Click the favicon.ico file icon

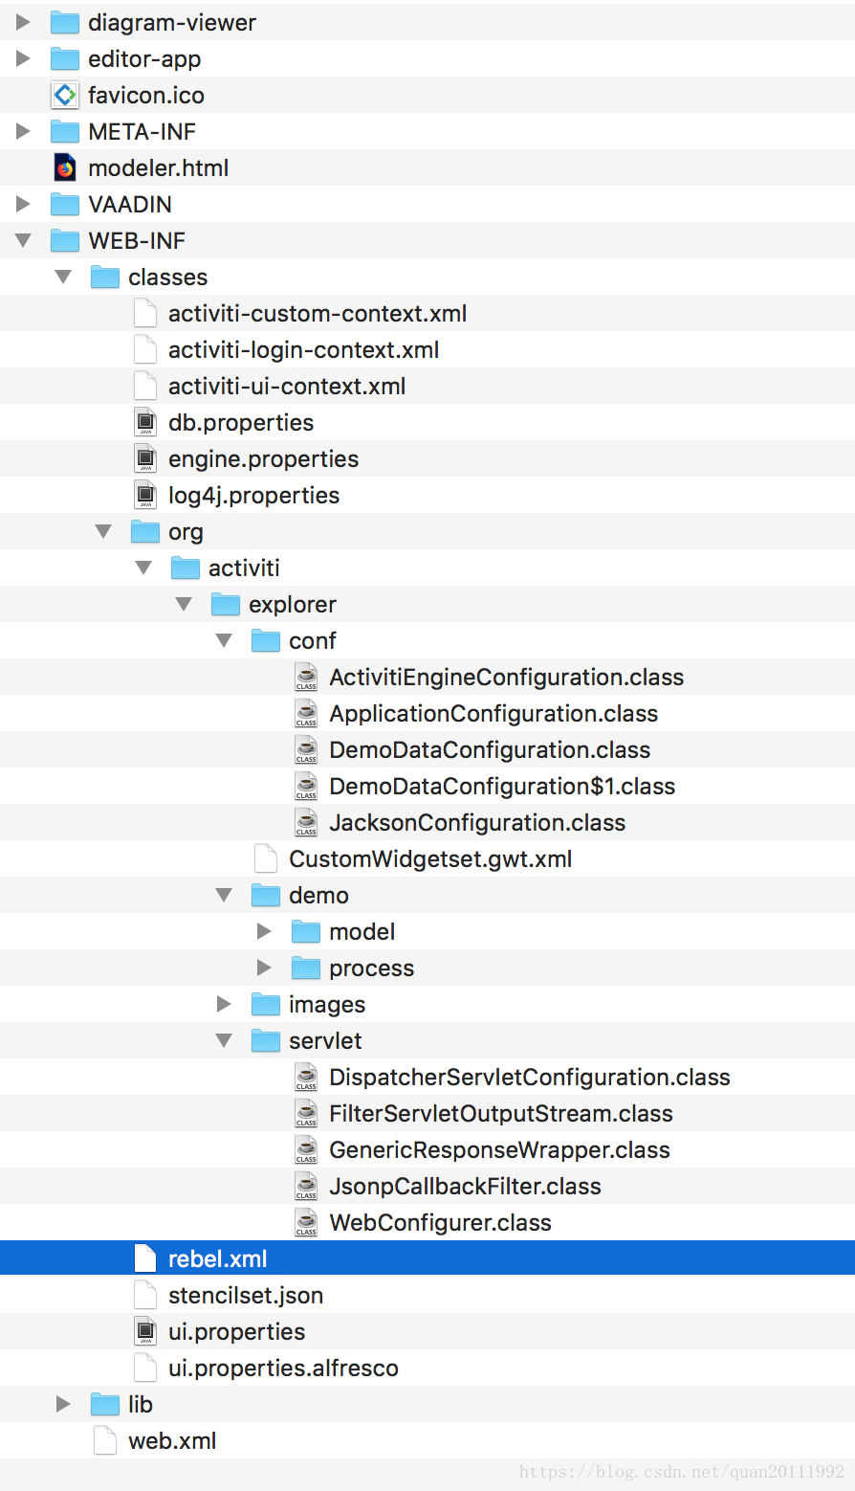tap(65, 95)
